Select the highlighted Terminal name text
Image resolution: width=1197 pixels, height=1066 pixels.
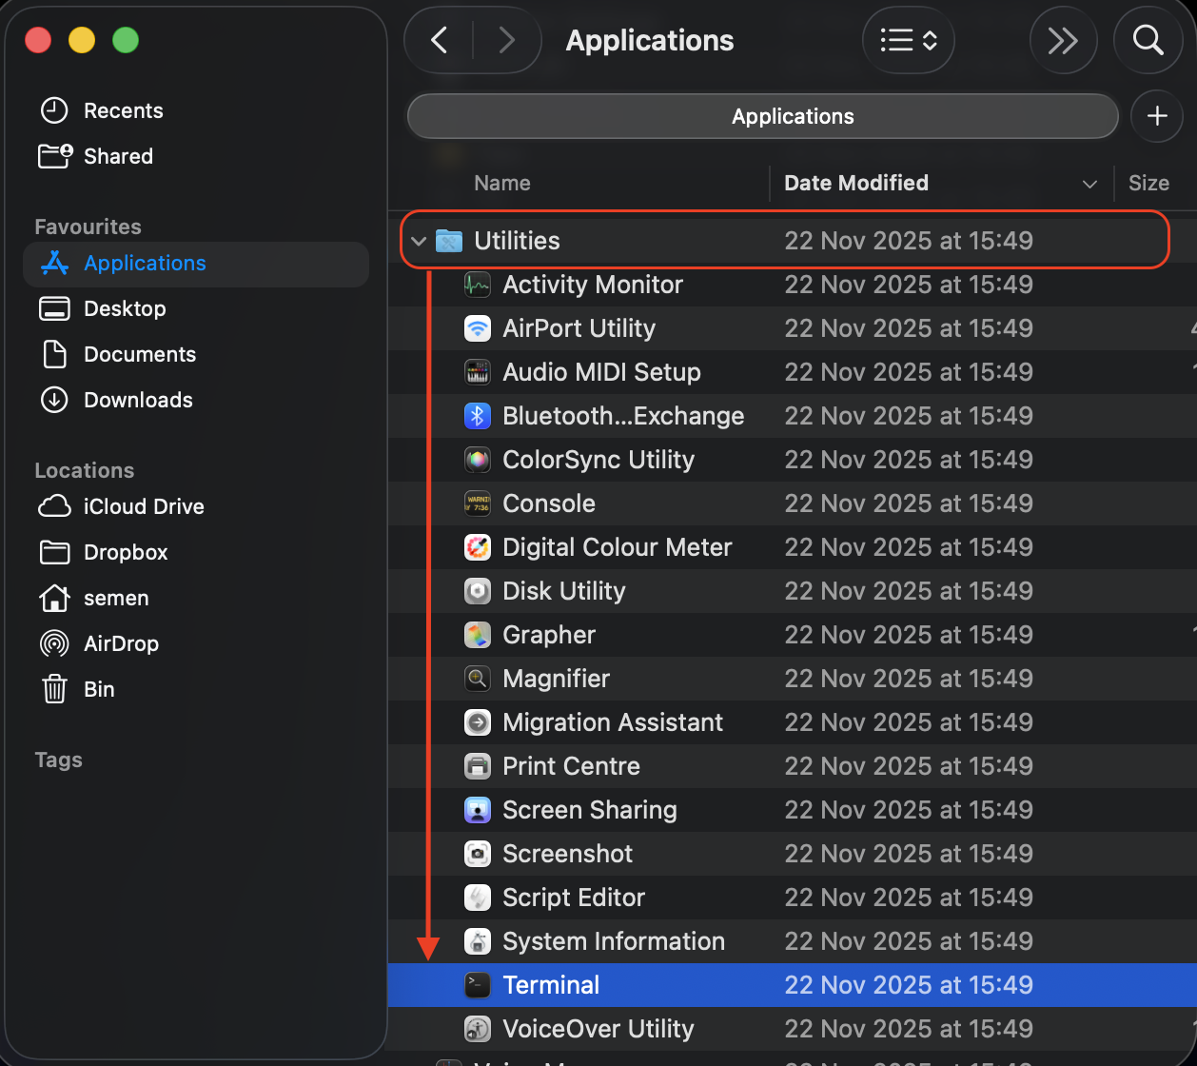pyautogui.click(x=551, y=985)
